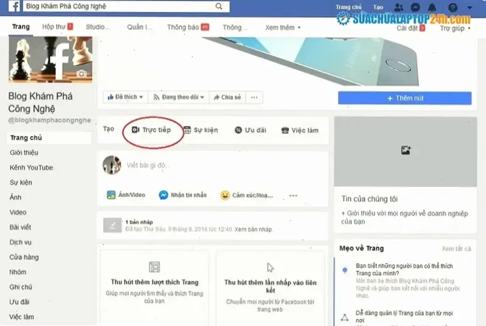
Task: Open Ghi chú in left sidebar
Action: [x=21, y=287]
